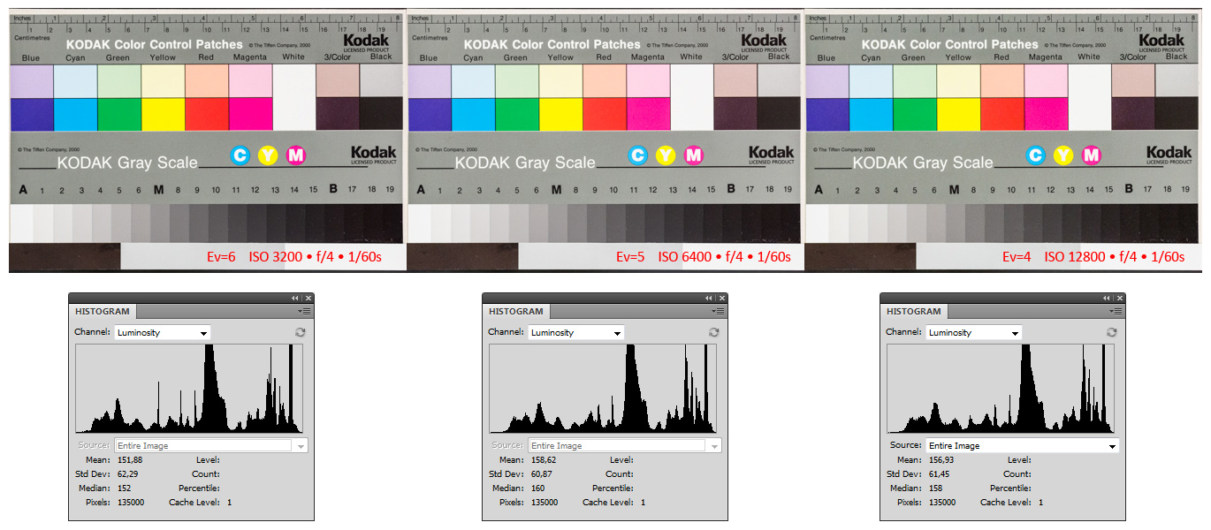The height and width of the screenshot is (530, 1211).
Task: Click the saturated green patch in ISO 12800 chart
Action: coord(914,114)
